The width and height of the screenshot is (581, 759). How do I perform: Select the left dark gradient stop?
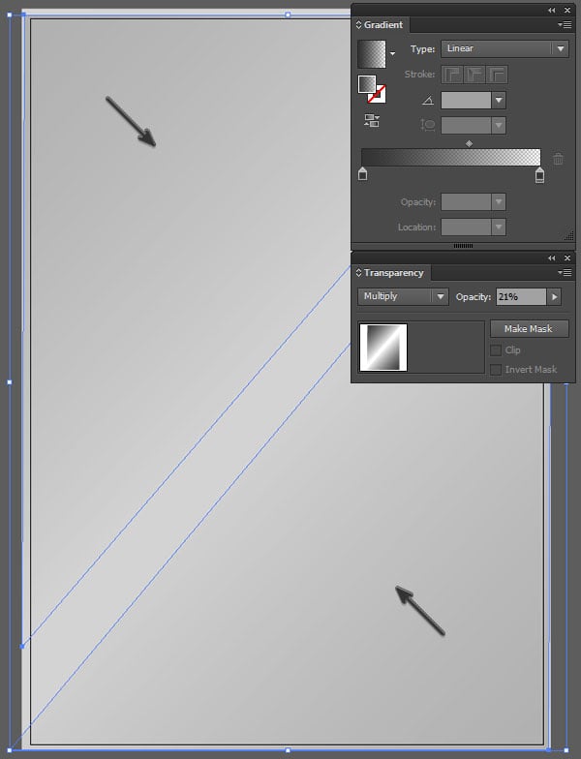(362, 174)
